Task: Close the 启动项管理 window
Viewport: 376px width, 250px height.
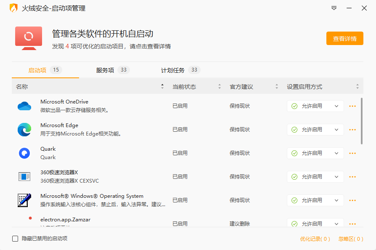Action: pos(364,8)
